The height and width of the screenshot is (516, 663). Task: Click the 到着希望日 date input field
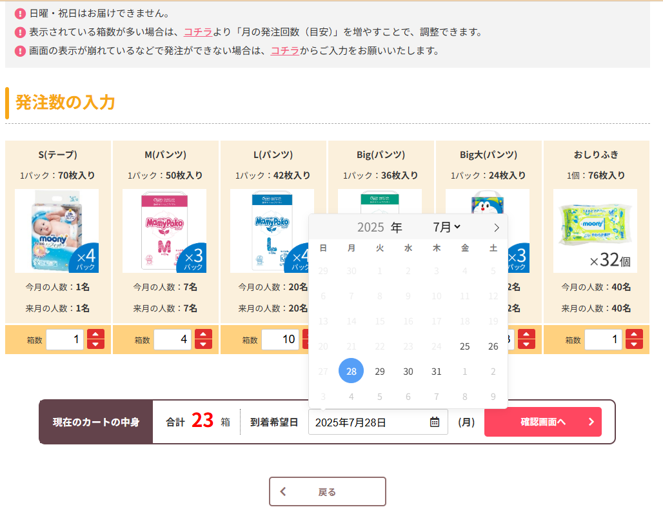378,422
